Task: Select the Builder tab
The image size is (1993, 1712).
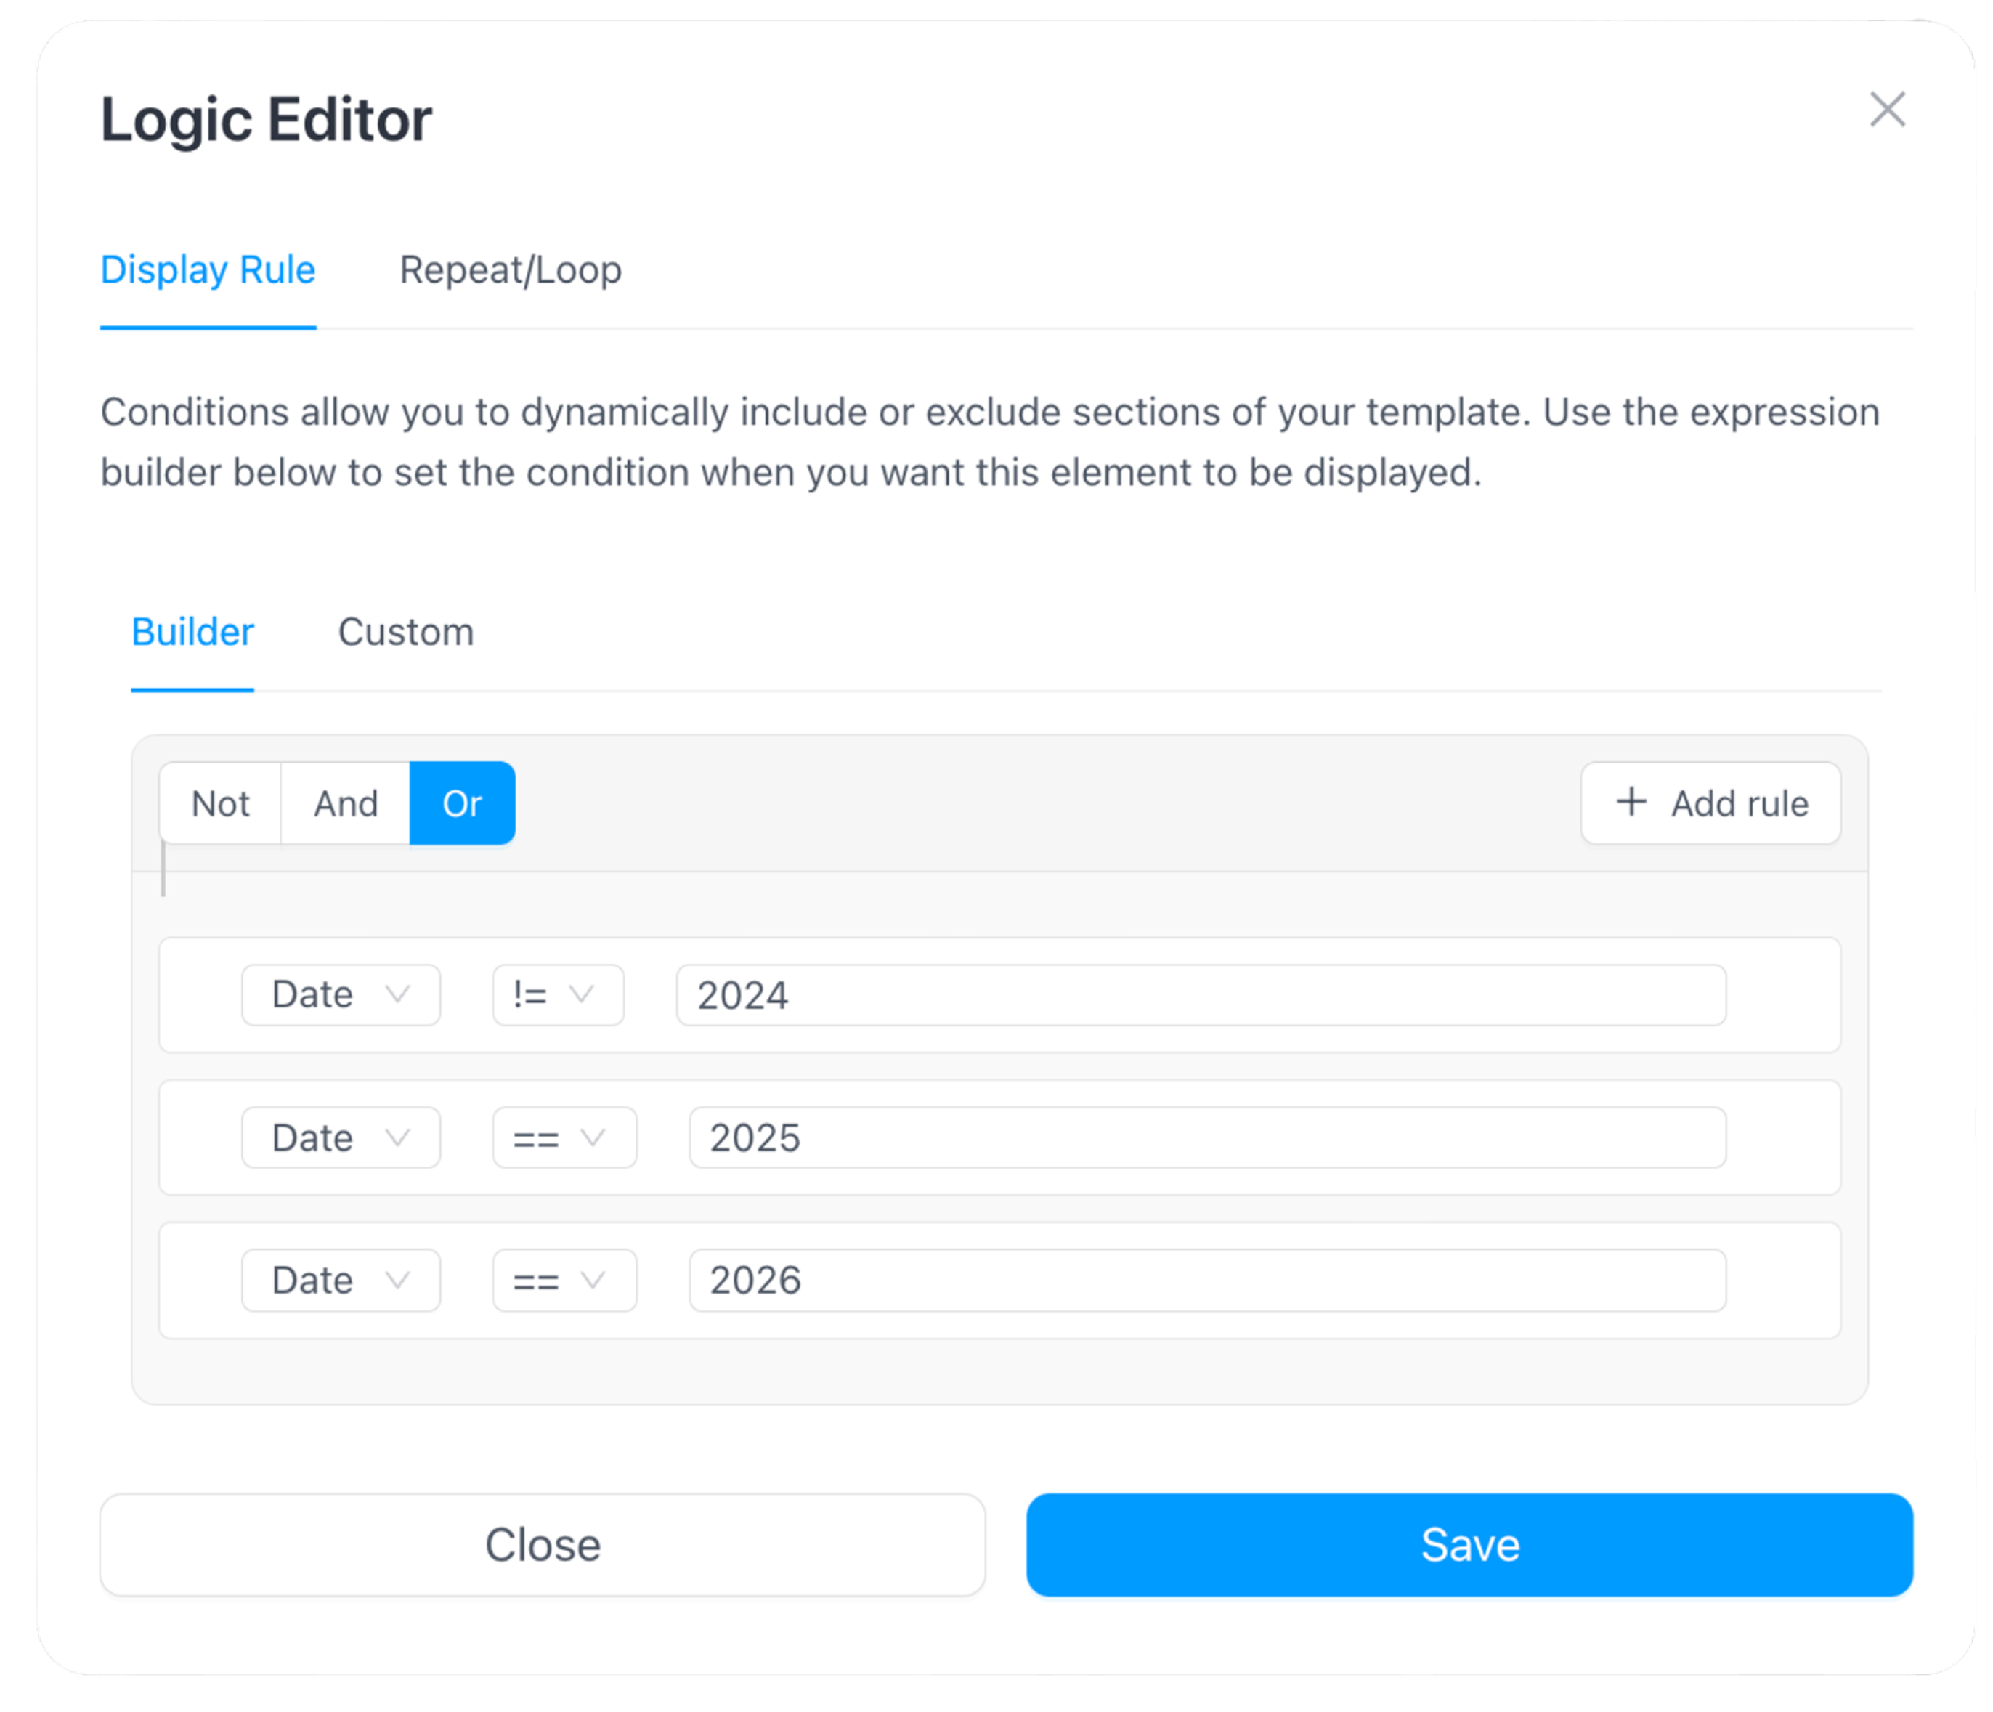Action: click(x=192, y=632)
